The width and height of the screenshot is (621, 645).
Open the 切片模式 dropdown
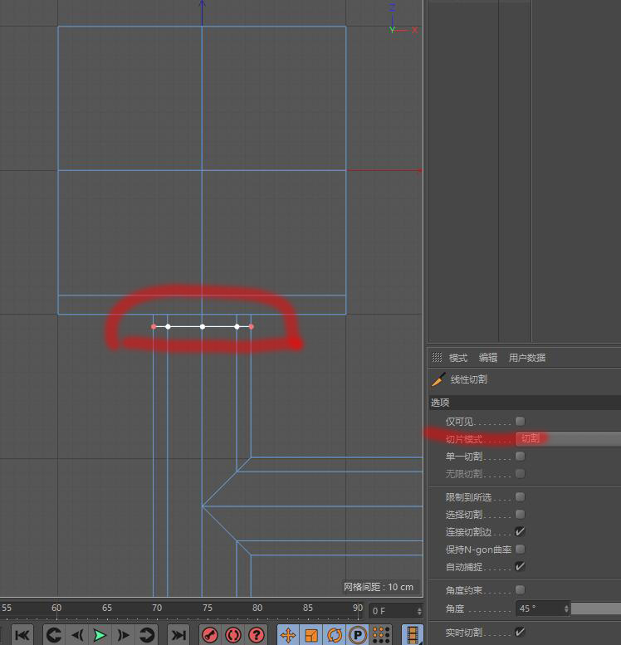(567, 438)
